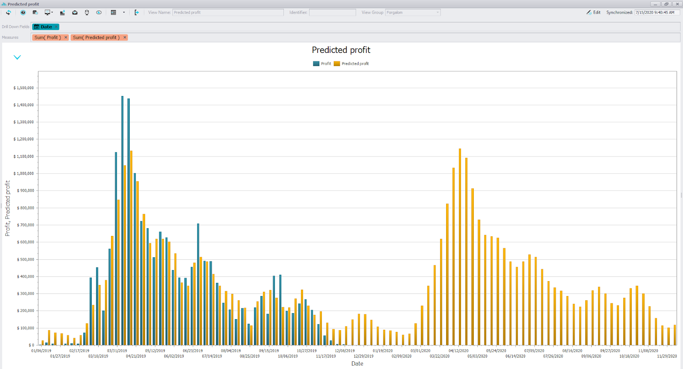683x369 pixels.
Task: Click the Date x-axis title
Action: (x=357, y=363)
